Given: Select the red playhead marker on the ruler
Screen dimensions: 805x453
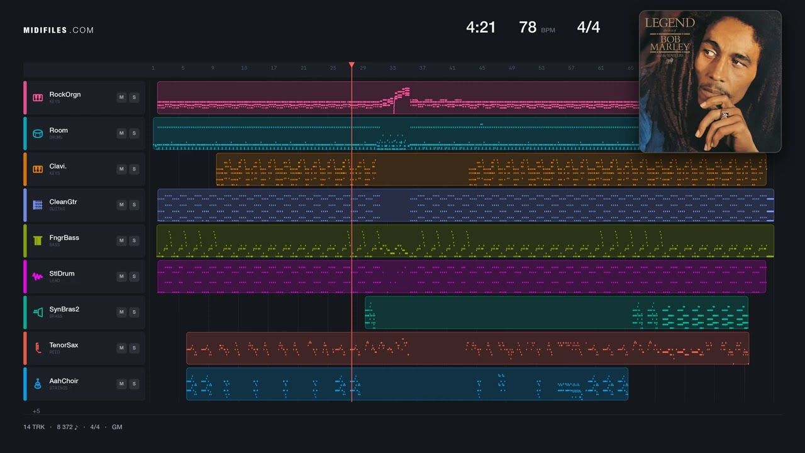Looking at the screenshot, I should click(x=352, y=65).
